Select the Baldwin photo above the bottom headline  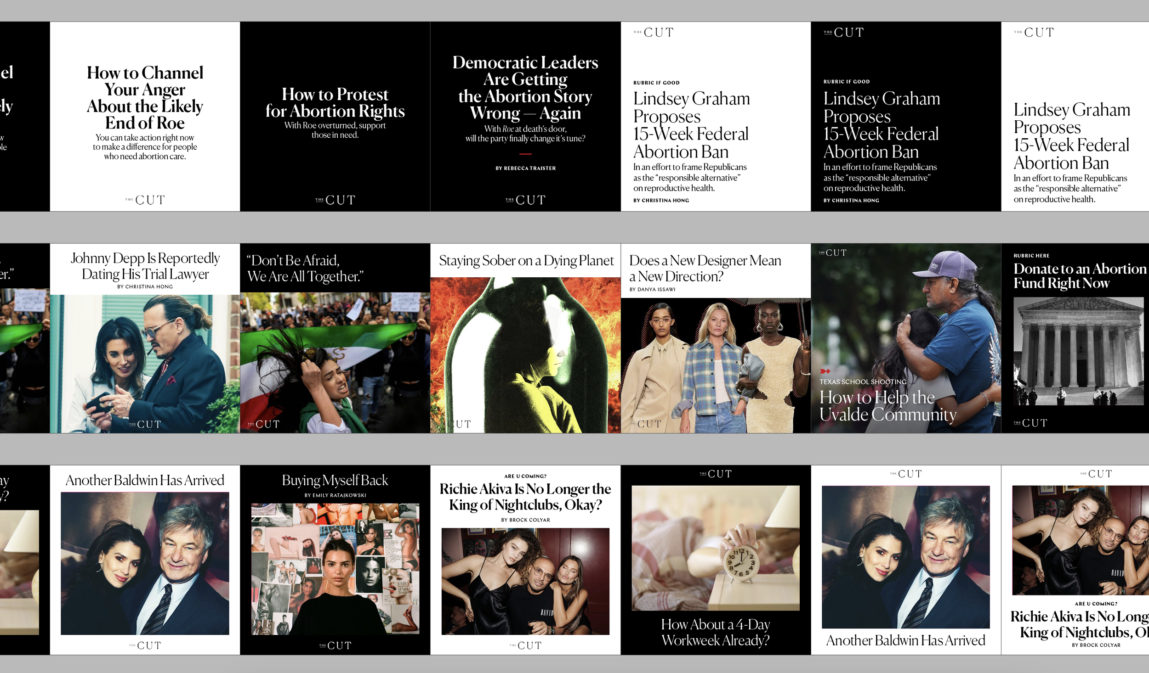(x=906, y=557)
